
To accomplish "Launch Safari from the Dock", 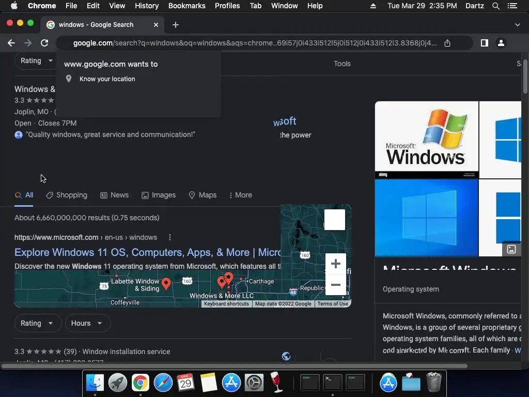I will (x=163, y=383).
